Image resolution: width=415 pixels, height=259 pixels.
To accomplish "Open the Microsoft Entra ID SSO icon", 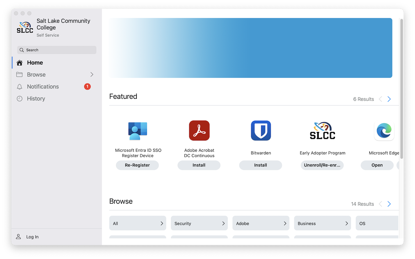I will point(138,130).
